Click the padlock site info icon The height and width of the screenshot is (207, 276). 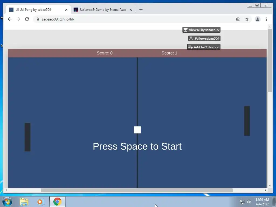tap(37, 19)
